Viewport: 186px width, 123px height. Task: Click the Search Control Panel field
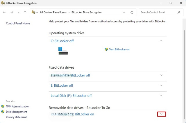[x=161, y=12]
